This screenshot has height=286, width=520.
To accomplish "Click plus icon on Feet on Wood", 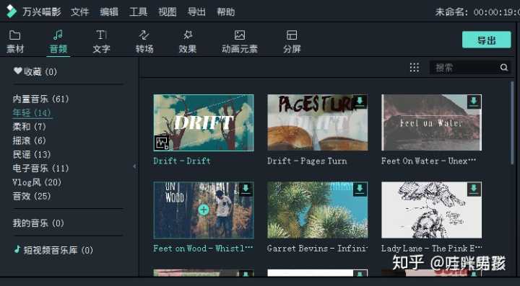I will point(204,210).
